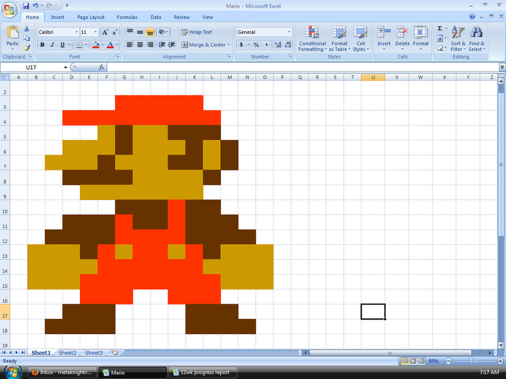Image resolution: width=506 pixels, height=379 pixels.
Task: Toggle Align Text Left
Action: [x=130, y=45]
